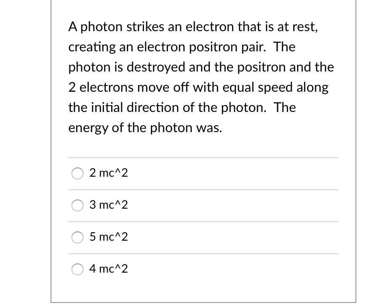The width and height of the screenshot is (385, 308).
Task: Click the radio circle beside '5 mc^2'
Action: coord(78,237)
